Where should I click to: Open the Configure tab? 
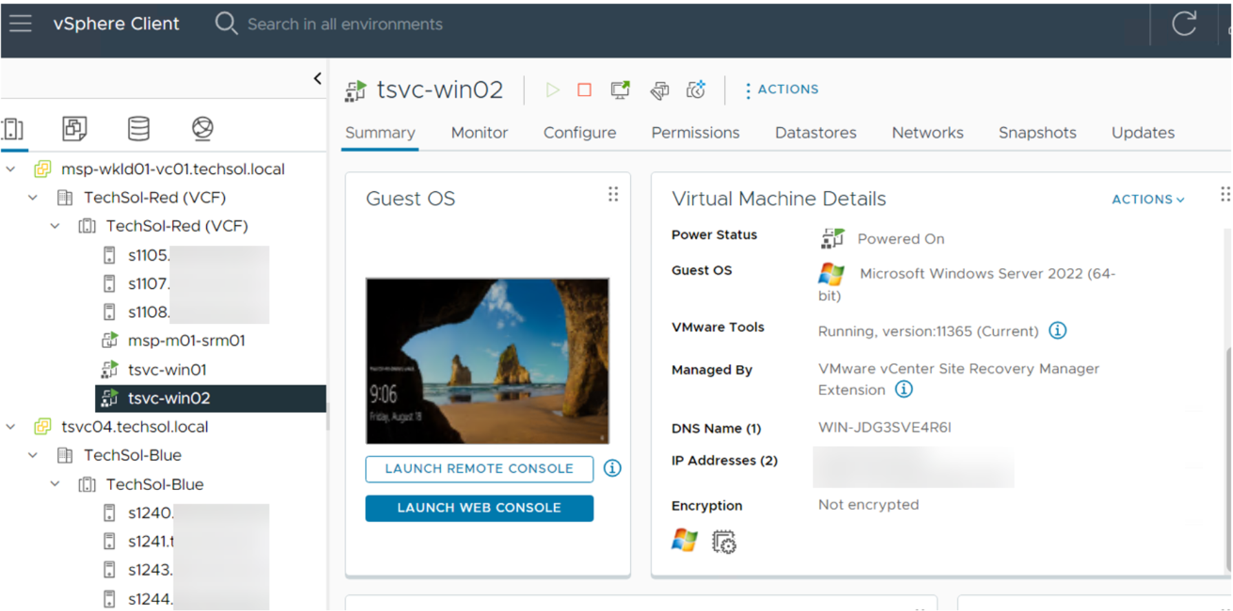click(x=579, y=133)
